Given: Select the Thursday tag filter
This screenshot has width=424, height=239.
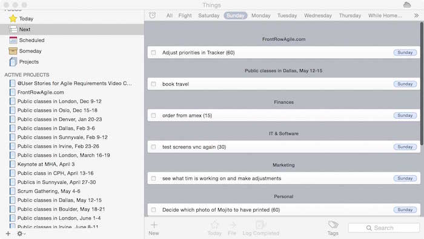Looking at the screenshot, I should click(x=350, y=15).
